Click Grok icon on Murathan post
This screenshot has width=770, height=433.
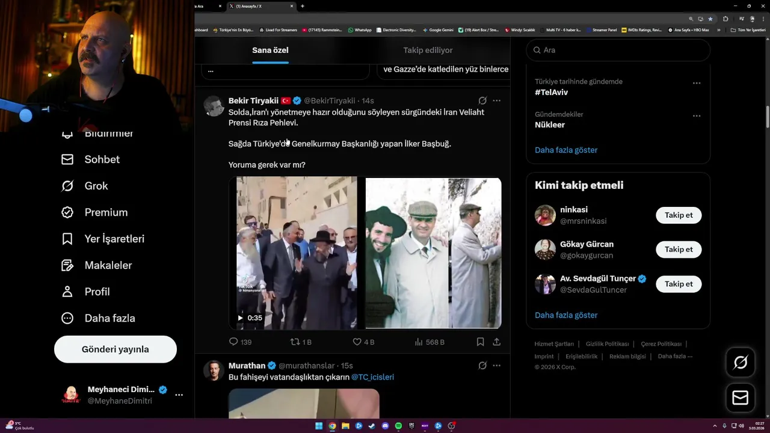tap(482, 365)
